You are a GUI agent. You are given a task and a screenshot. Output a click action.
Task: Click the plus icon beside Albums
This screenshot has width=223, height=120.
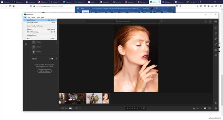coord(56,59)
